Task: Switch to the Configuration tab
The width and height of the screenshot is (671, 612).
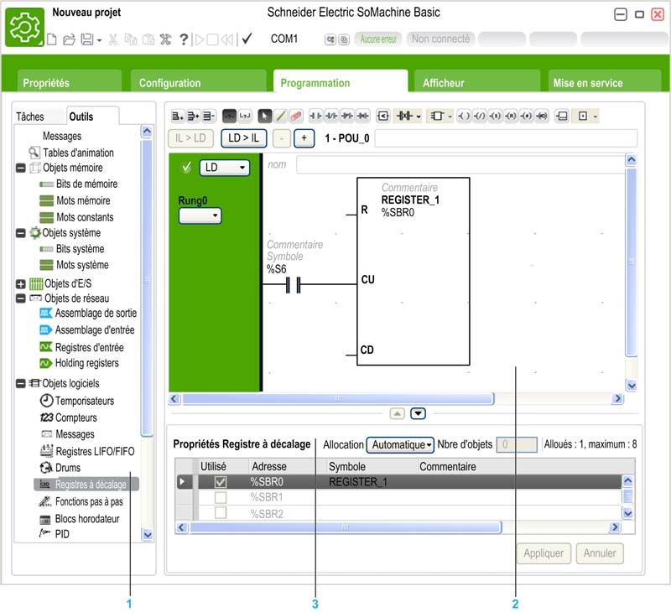Action: coord(169,83)
